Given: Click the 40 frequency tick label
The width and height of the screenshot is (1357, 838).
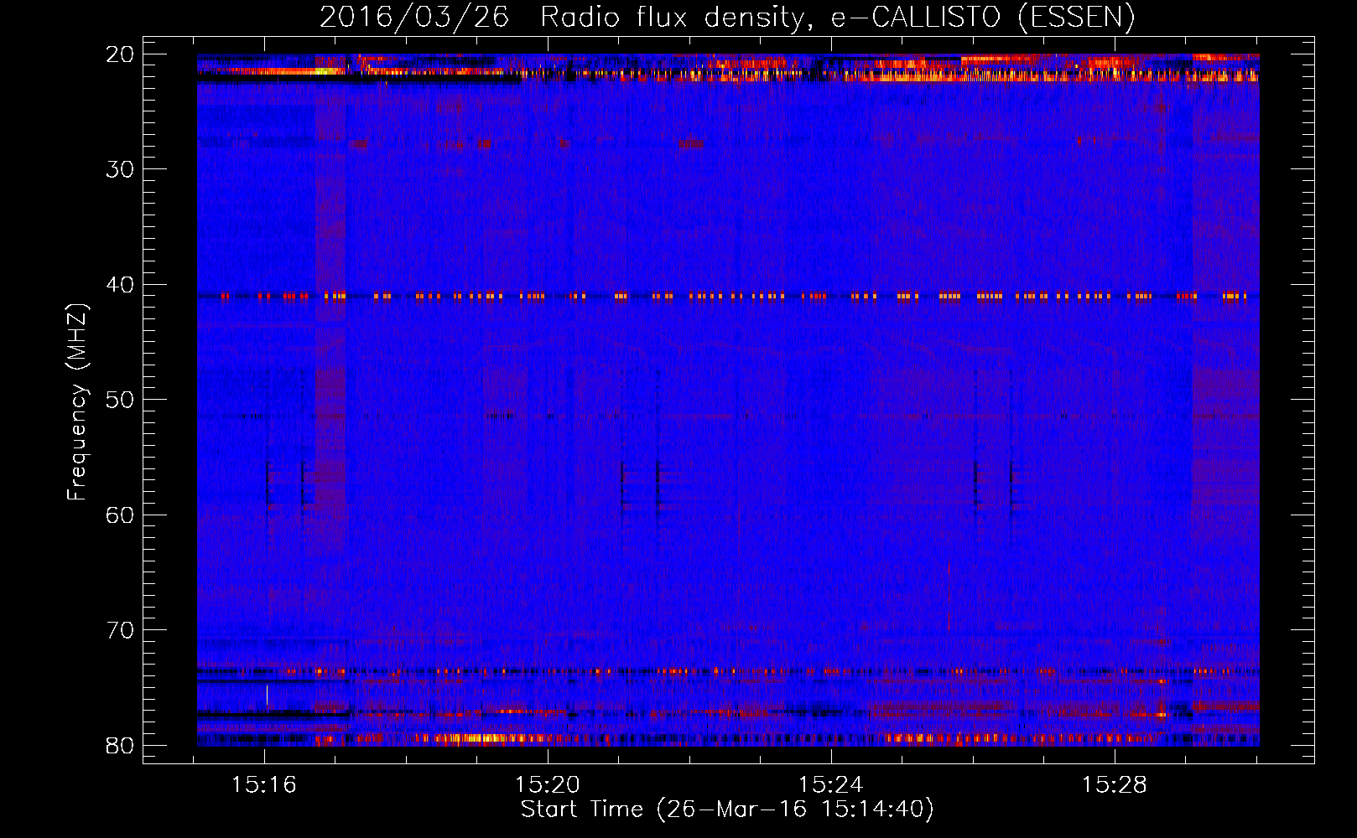Looking at the screenshot, I should pos(121,285).
